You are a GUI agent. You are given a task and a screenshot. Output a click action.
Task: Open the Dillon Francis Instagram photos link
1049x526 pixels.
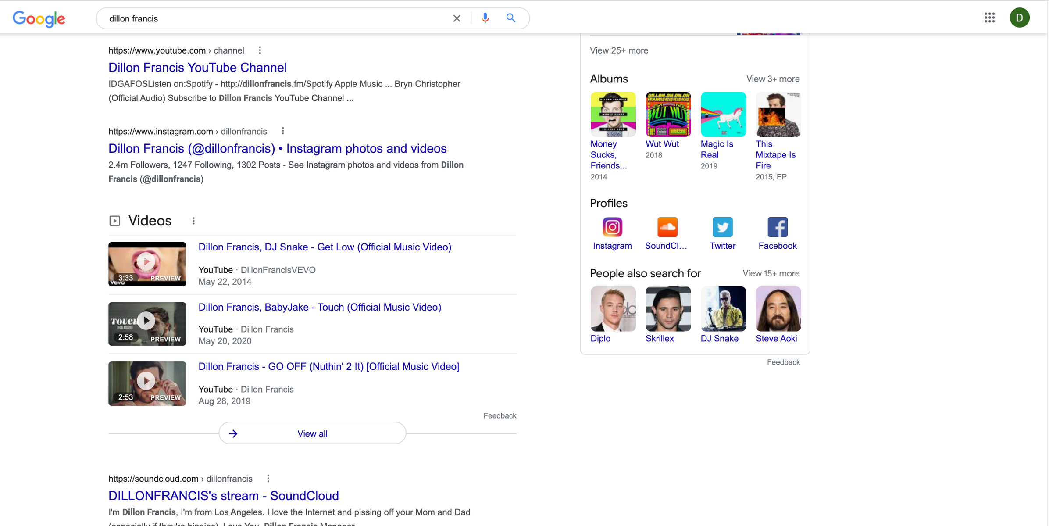pyautogui.click(x=278, y=148)
